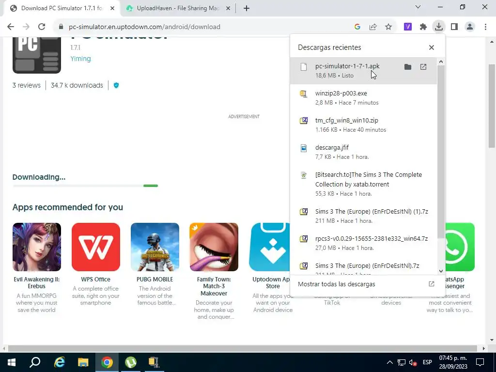Screen dimensions: 496x372
Task: Open the notification center
Action: [480, 362]
